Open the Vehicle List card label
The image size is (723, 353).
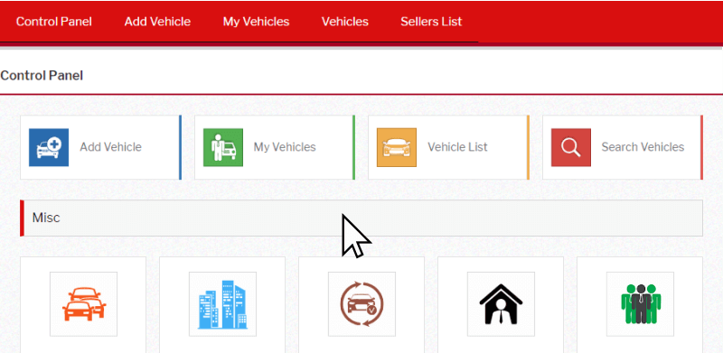457,147
